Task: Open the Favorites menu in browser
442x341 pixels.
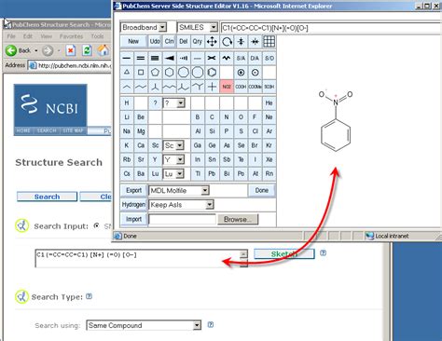Action: (x=71, y=36)
